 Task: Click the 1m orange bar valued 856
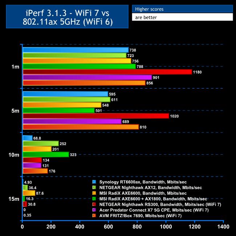(84, 83)
